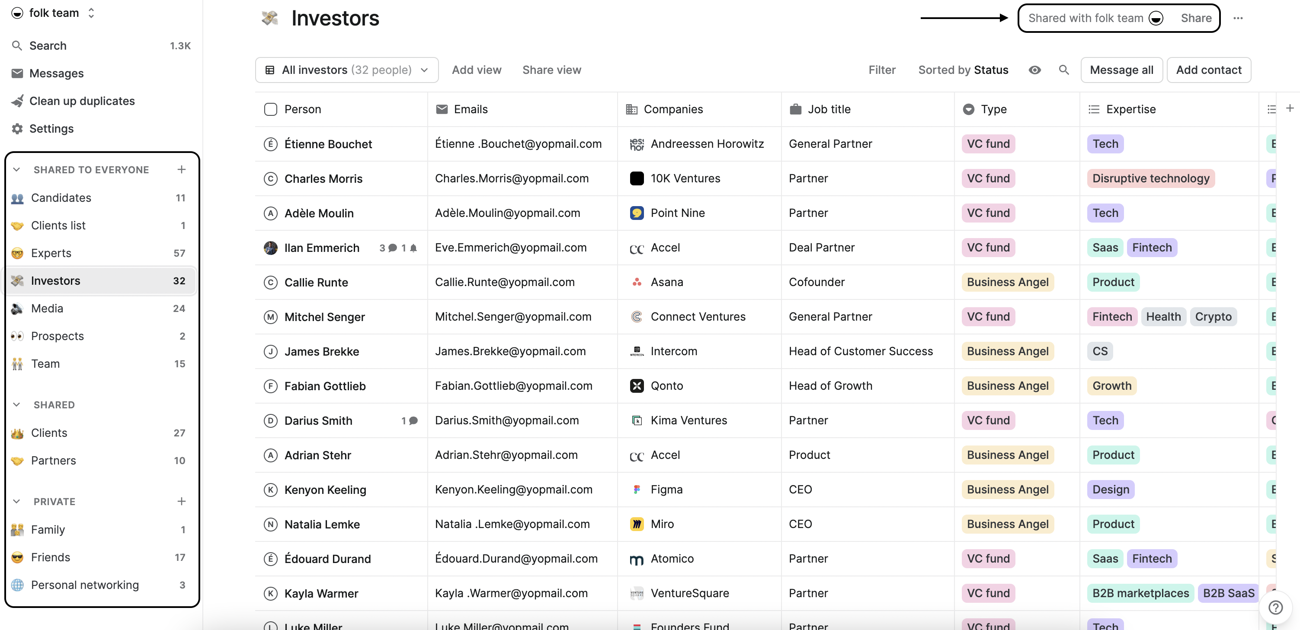Open Clean up duplicates
The height and width of the screenshot is (630, 1300).
click(101, 101)
